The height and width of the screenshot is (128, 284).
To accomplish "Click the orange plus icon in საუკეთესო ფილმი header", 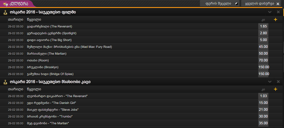I will (275, 20).
